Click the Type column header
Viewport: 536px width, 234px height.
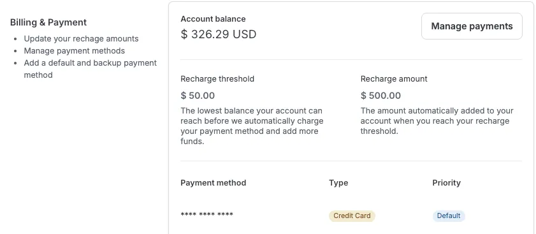[x=338, y=183]
